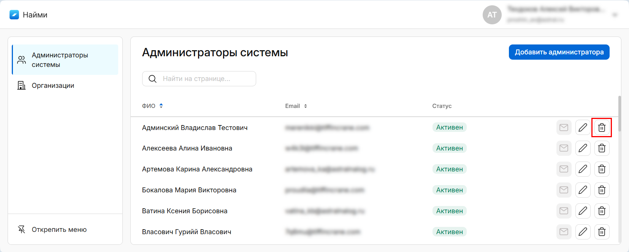Expand user account dropdown arrow
This screenshot has width=629, height=252.
point(615,15)
